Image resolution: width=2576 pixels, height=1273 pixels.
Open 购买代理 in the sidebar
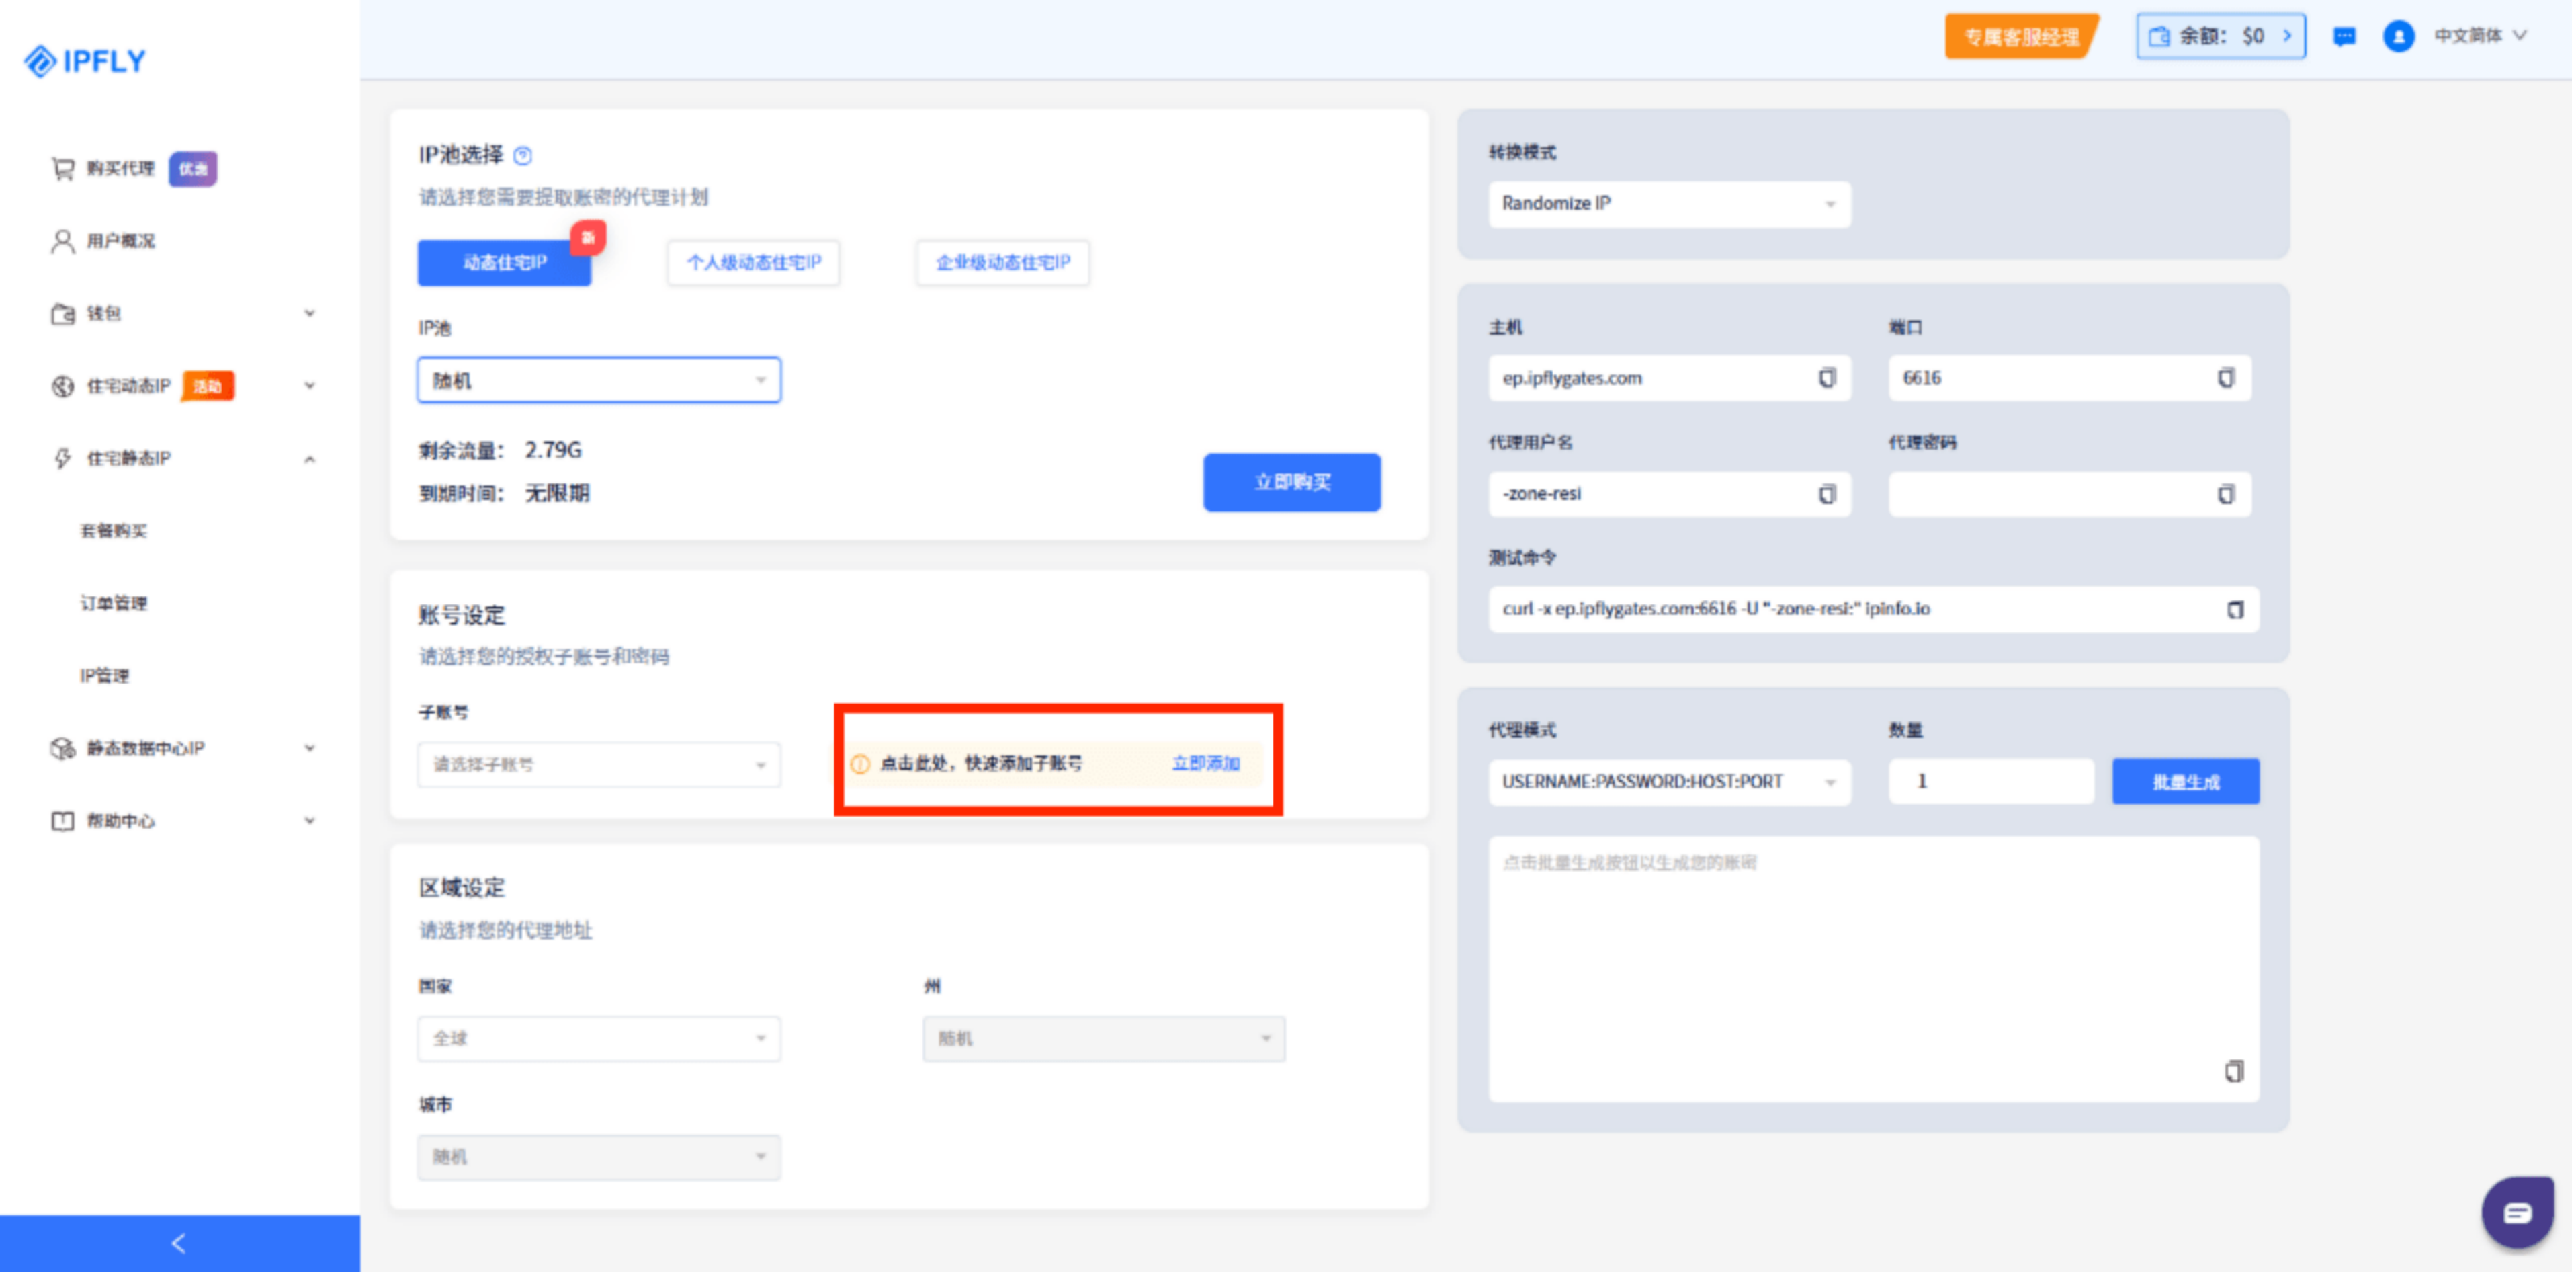(x=120, y=168)
